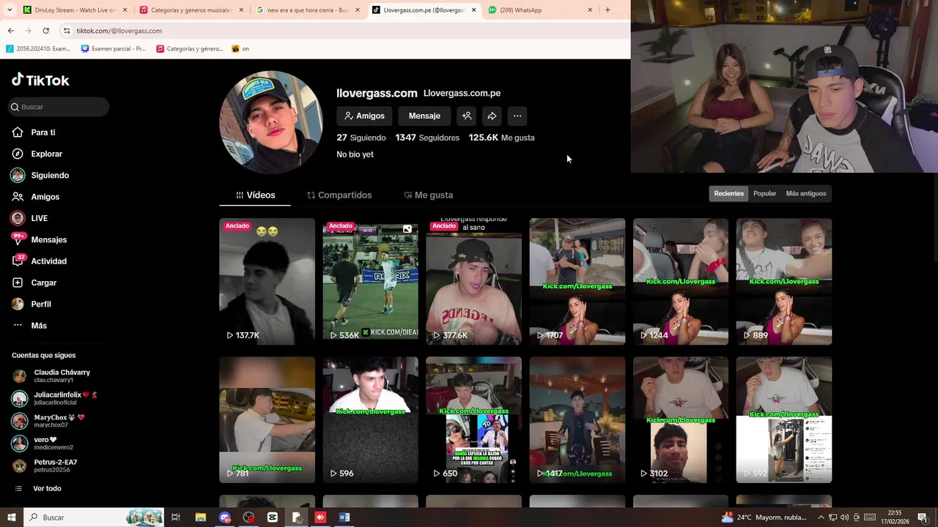The image size is (938, 527).
Task: Open the LIVE section
Action: tap(29, 218)
